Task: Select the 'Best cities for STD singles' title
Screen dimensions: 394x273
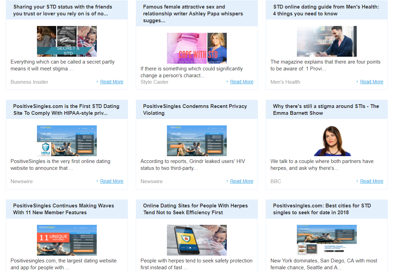Action: click(322, 209)
